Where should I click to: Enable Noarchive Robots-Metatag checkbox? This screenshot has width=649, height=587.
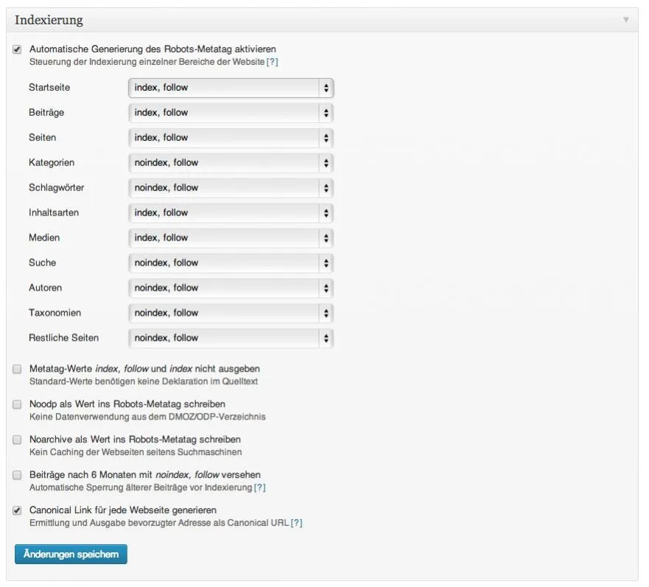17,440
